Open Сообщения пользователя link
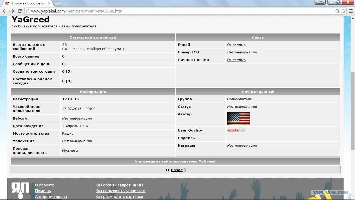The width and height of the screenshot is (355, 200). click(35, 26)
